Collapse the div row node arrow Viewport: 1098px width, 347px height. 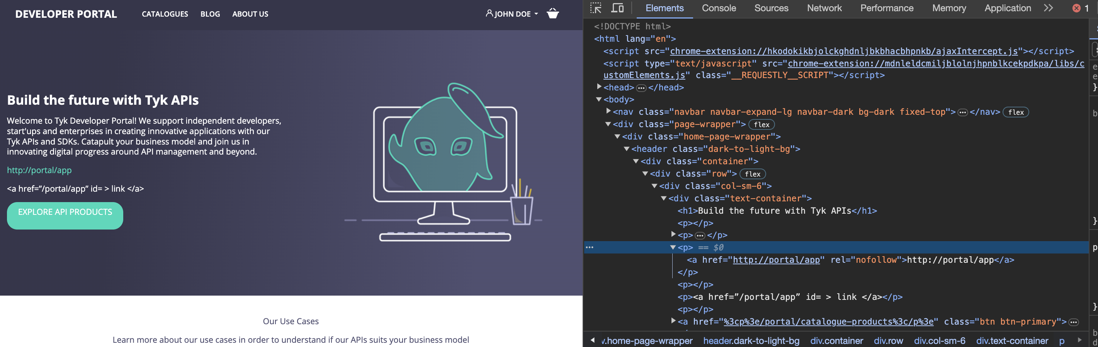coord(645,173)
